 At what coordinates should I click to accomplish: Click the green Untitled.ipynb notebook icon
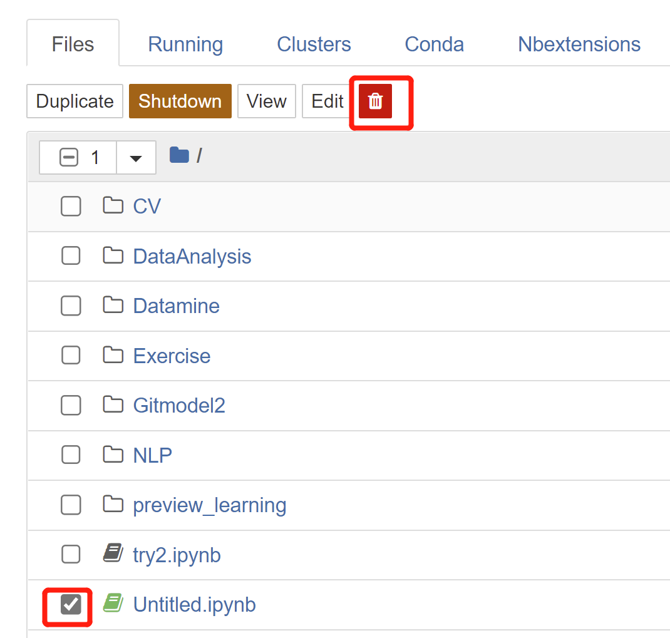pyautogui.click(x=113, y=604)
